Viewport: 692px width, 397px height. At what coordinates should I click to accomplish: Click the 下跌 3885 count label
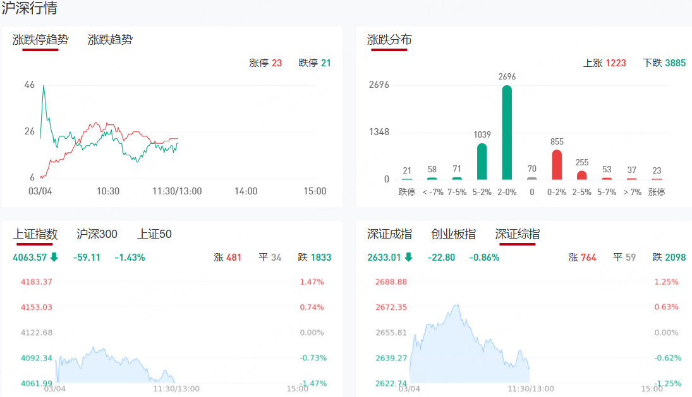664,62
